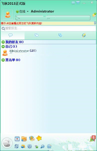The image size is (97, 151).
Task: Open the message box icon in title bar
Action: 73,3
